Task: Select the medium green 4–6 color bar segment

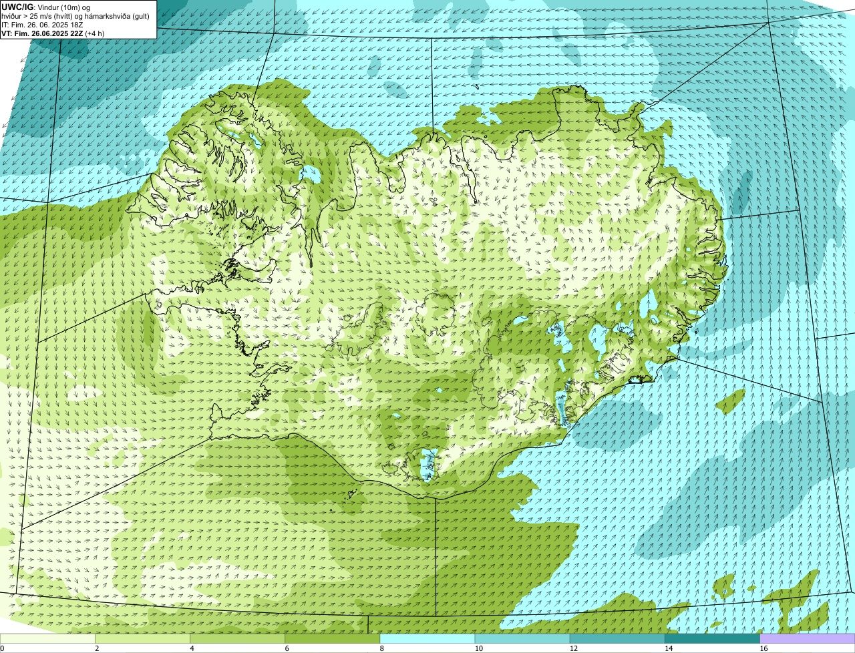Action: pos(238,638)
